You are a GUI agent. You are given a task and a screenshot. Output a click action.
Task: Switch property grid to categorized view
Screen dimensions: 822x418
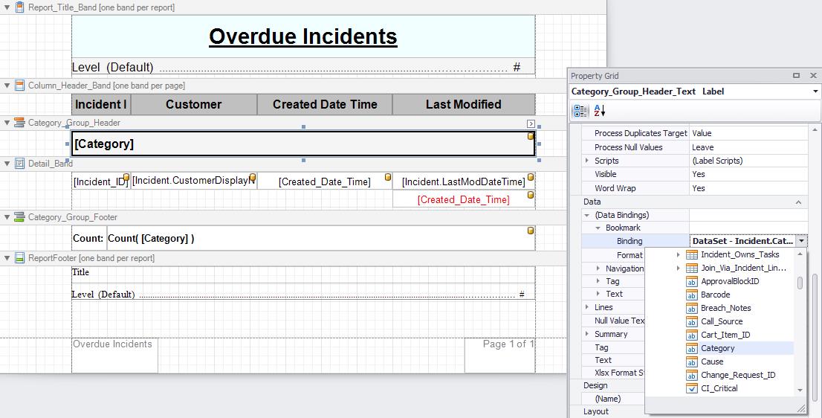(580, 111)
